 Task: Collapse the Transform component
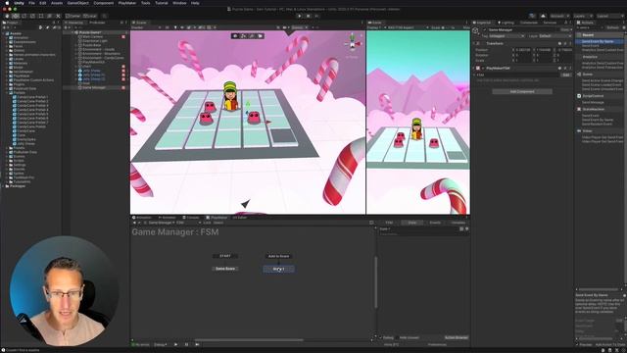tap(474, 43)
